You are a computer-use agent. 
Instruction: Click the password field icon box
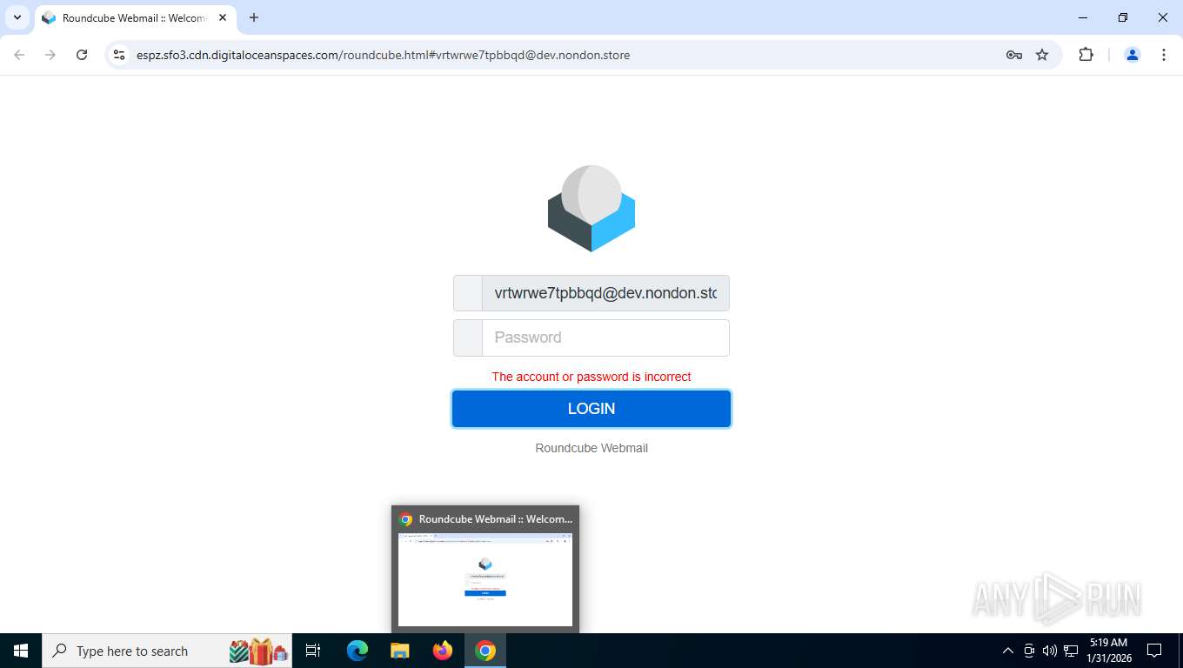pos(468,337)
